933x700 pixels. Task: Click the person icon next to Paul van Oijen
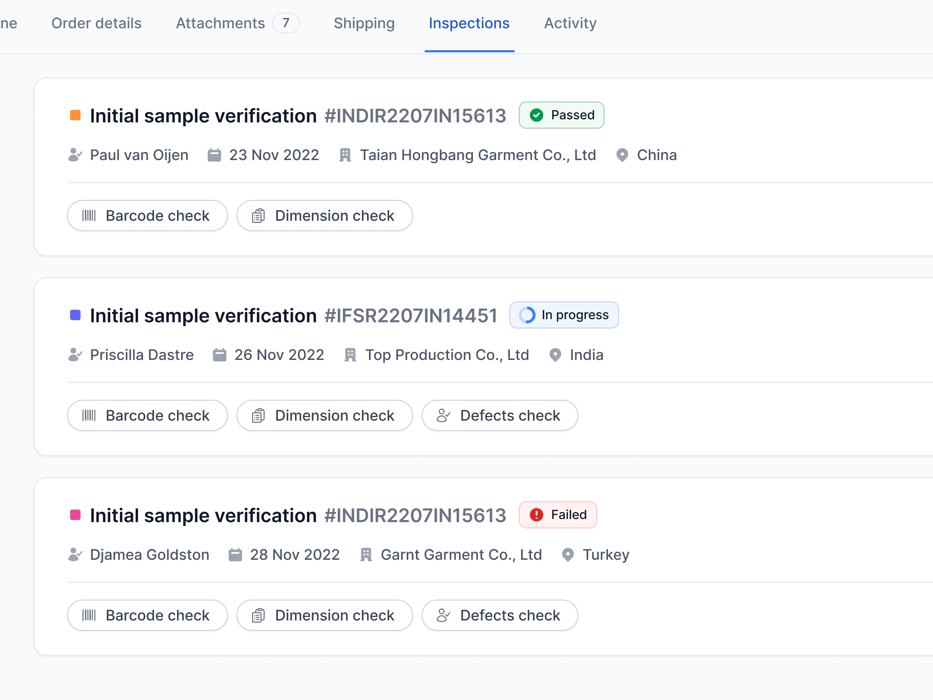pos(75,155)
